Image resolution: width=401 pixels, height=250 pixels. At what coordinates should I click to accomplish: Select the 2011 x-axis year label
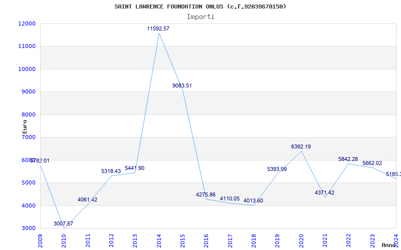click(88, 241)
